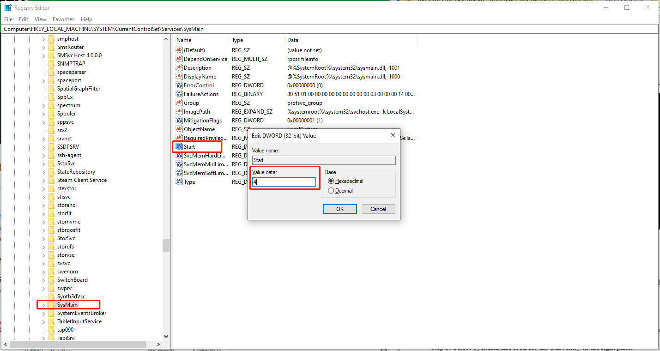The width and height of the screenshot is (660, 351).
Task: Click the Spooler folder icon
Action: pyautogui.click(x=51, y=114)
